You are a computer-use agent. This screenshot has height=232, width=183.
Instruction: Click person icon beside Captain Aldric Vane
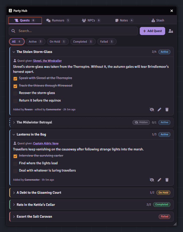point(15,143)
